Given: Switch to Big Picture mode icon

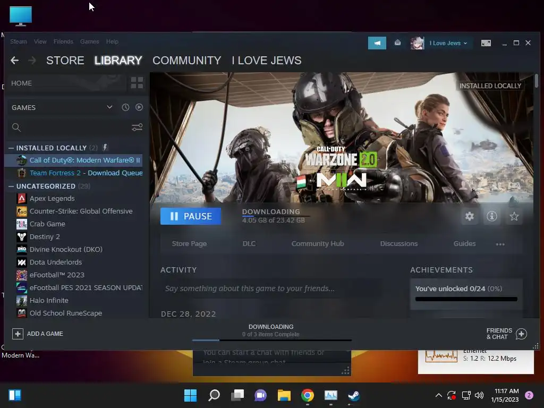Looking at the screenshot, I should coord(486,43).
